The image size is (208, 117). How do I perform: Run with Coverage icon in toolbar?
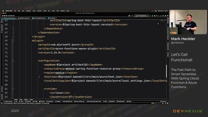[x=155, y=16]
